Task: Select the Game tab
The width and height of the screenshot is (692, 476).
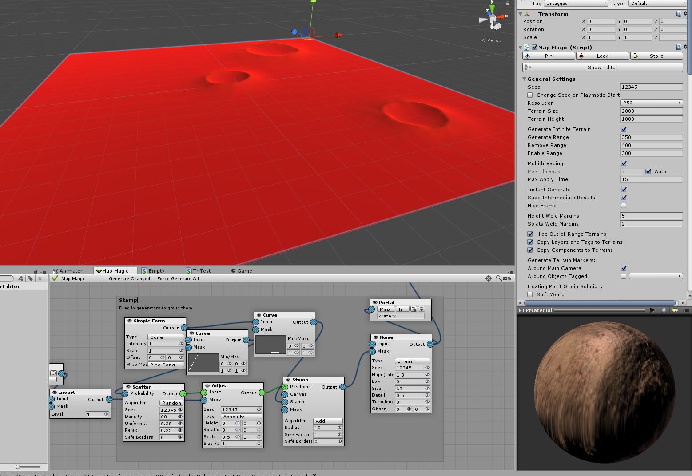Action: [242, 270]
